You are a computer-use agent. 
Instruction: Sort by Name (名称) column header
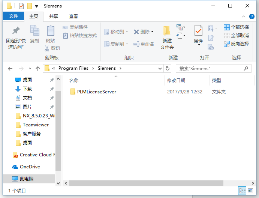[74, 81]
